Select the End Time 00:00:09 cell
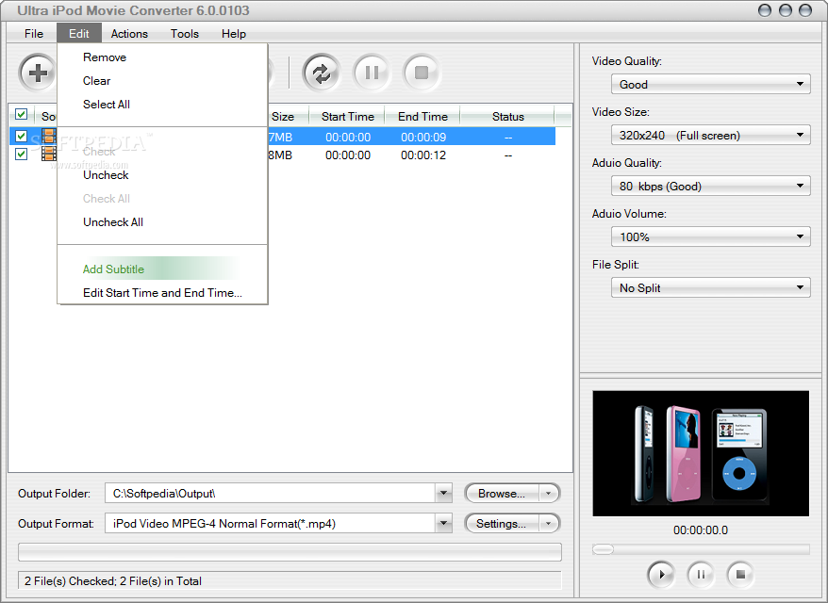The height and width of the screenshot is (603, 828). click(423, 138)
